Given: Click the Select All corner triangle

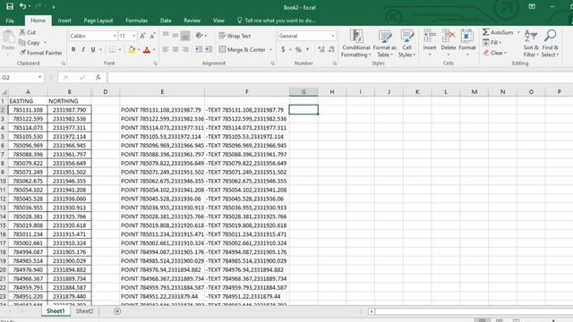Looking at the screenshot, I should coord(4,92).
